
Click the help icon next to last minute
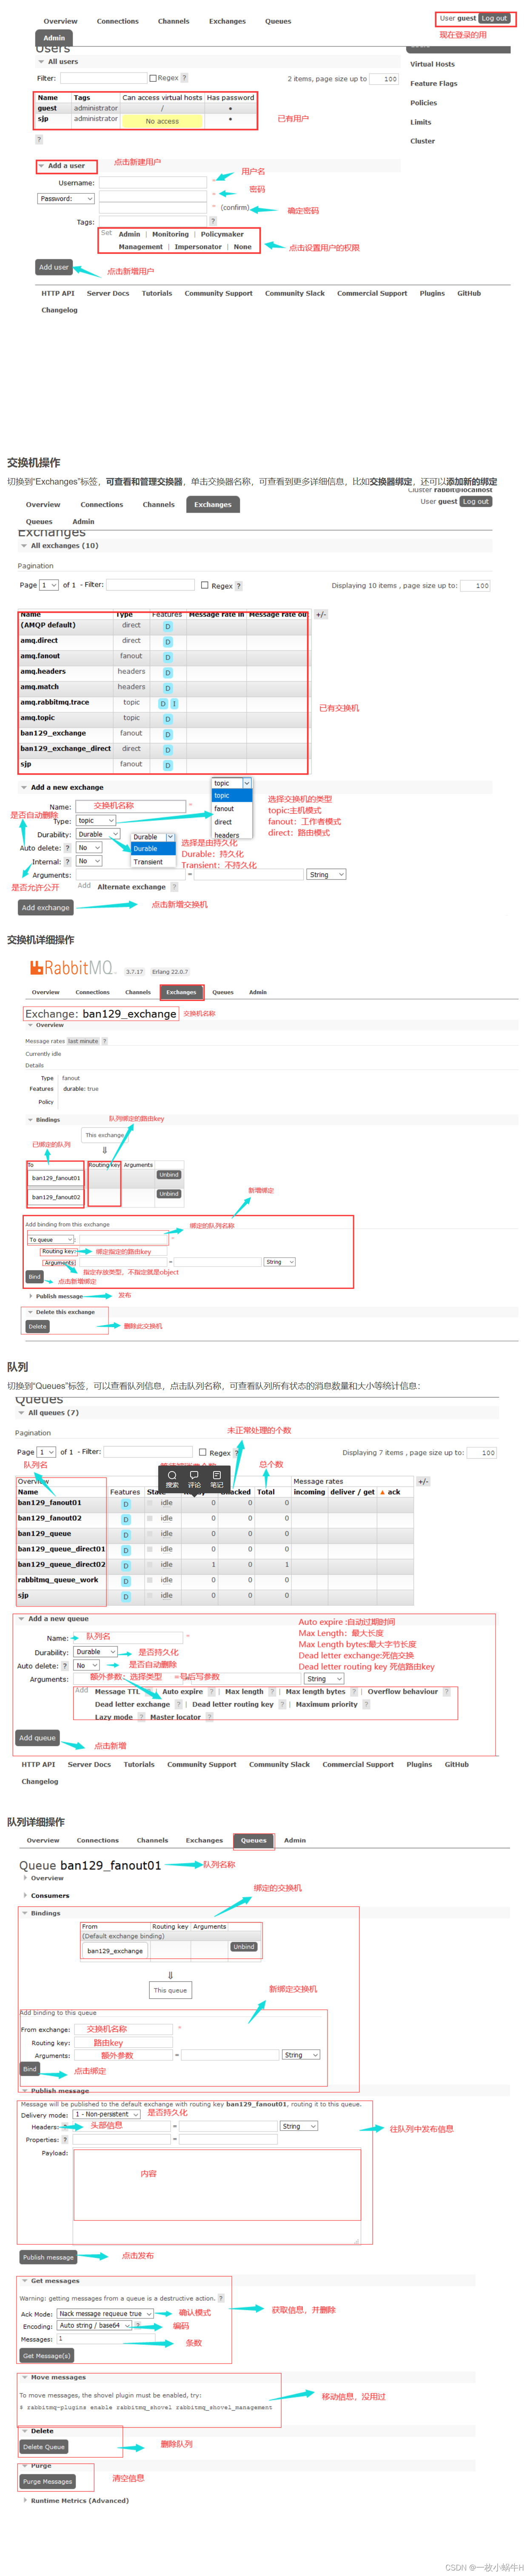coord(105,1041)
